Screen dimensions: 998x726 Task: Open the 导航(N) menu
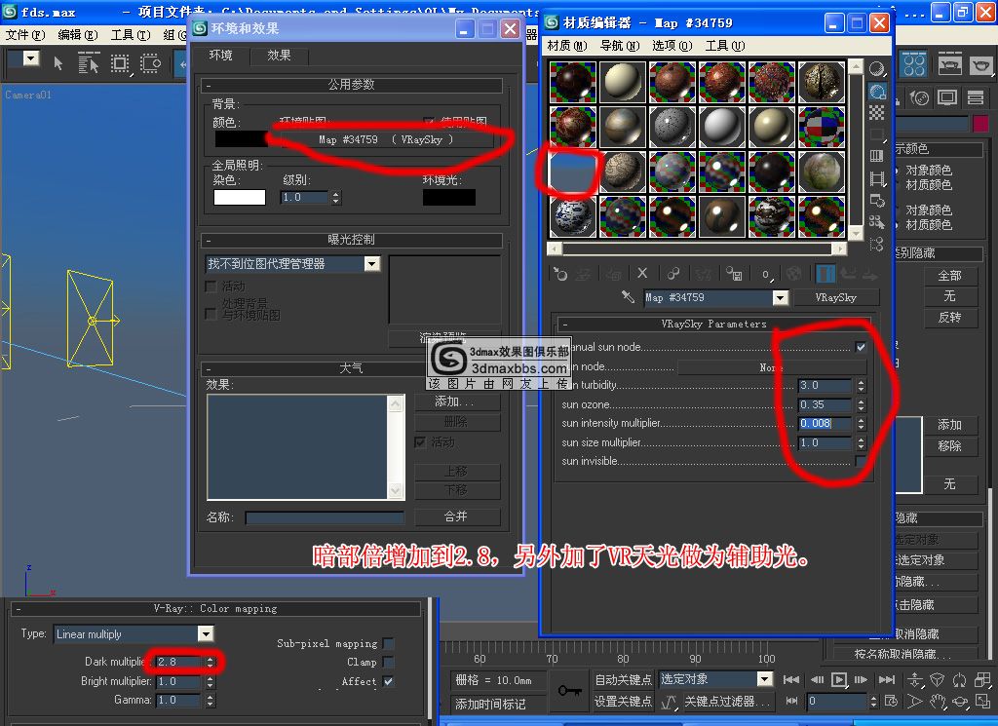pos(619,45)
